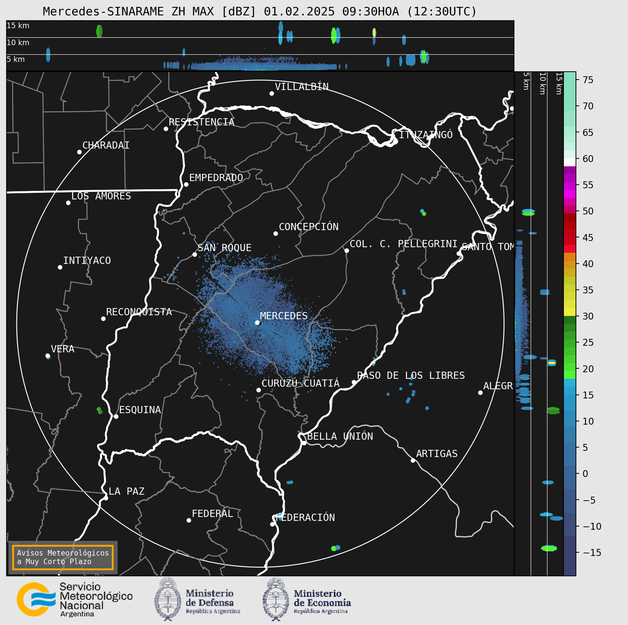Click the ALEGR city dot at map edge
The image size is (628, 625).
(x=480, y=393)
